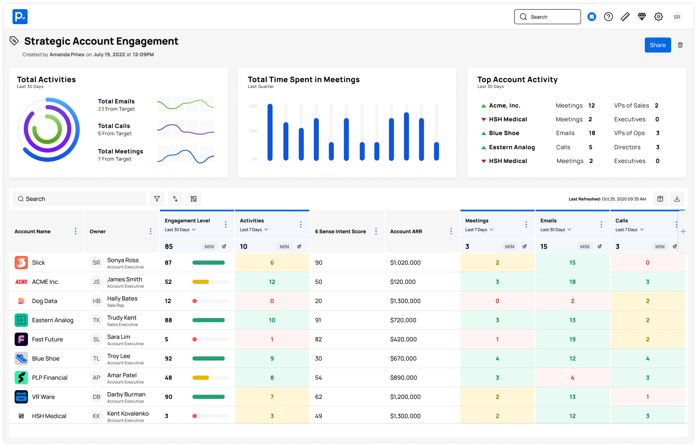Edit Activities threshold target icon
The image size is (697, 446).
(x=299, y=246)
